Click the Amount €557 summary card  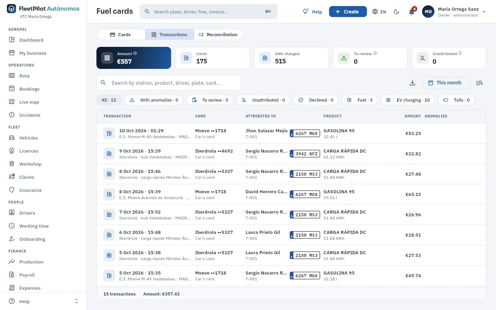tap(134, 58)
